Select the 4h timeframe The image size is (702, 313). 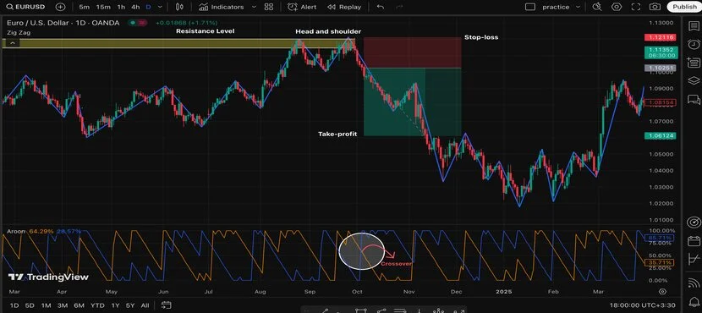135,7
